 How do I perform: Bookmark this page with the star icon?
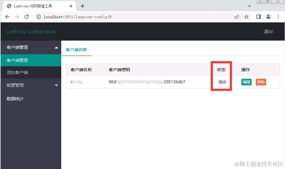pyautogui.click(x=246, y=17)
